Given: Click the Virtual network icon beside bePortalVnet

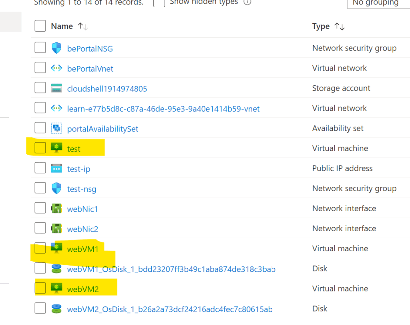Looking at the screenshot, I should (x=56, y=68).
